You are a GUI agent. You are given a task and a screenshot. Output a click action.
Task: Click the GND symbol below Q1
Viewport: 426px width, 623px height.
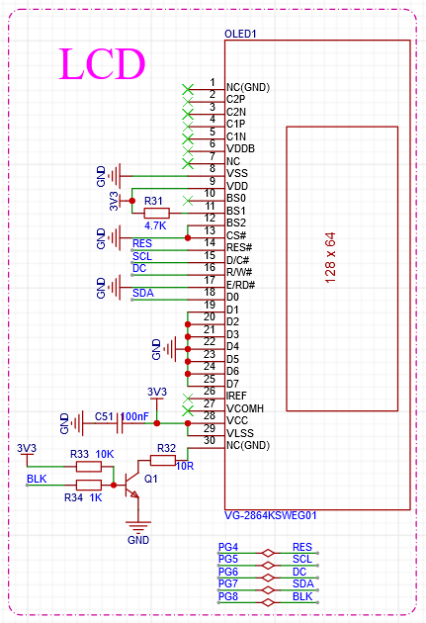point(138,526)
